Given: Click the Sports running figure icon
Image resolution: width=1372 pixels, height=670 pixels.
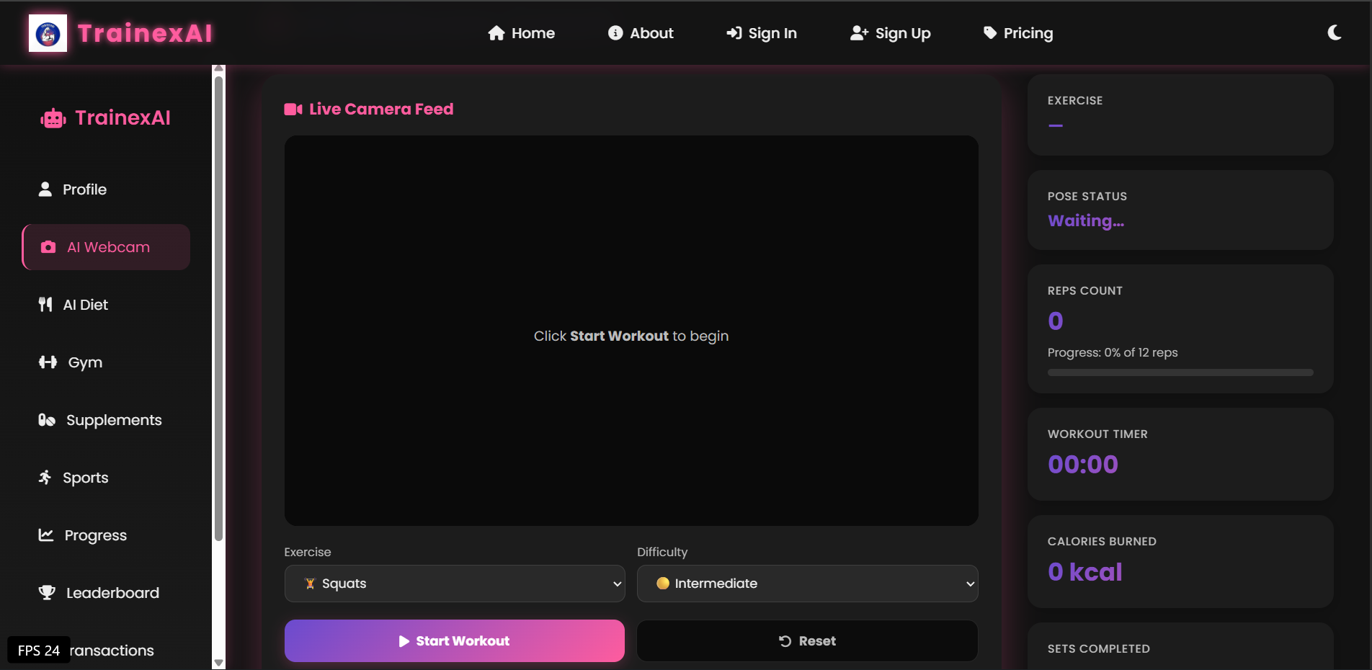Looking at the screenshot, I should [45, 478].
